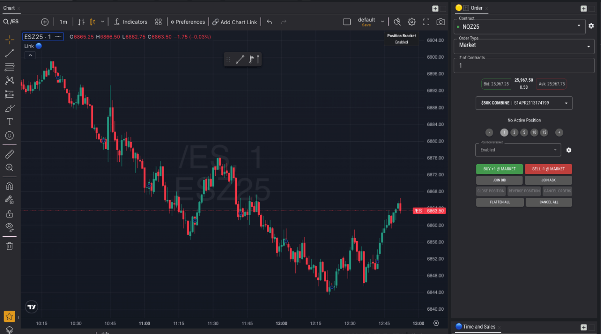Open the Contract NQZ25 dropdown
This screenshot has height=334, width=601.
coord(520,26)
